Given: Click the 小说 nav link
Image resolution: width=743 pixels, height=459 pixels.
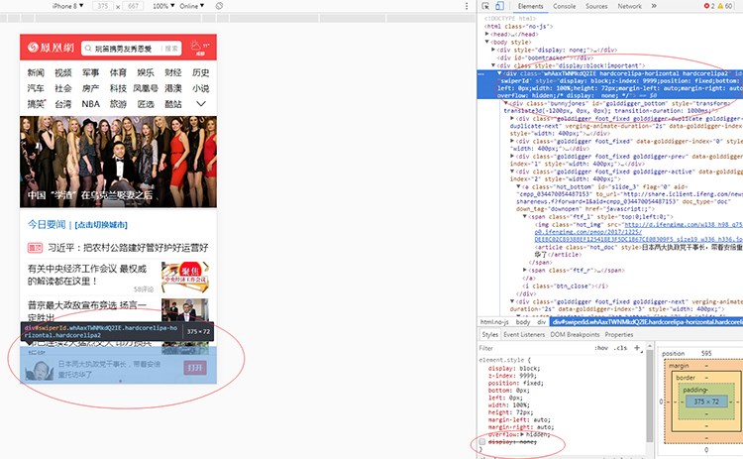Looking at the screenshot, I should coord(200,88).
